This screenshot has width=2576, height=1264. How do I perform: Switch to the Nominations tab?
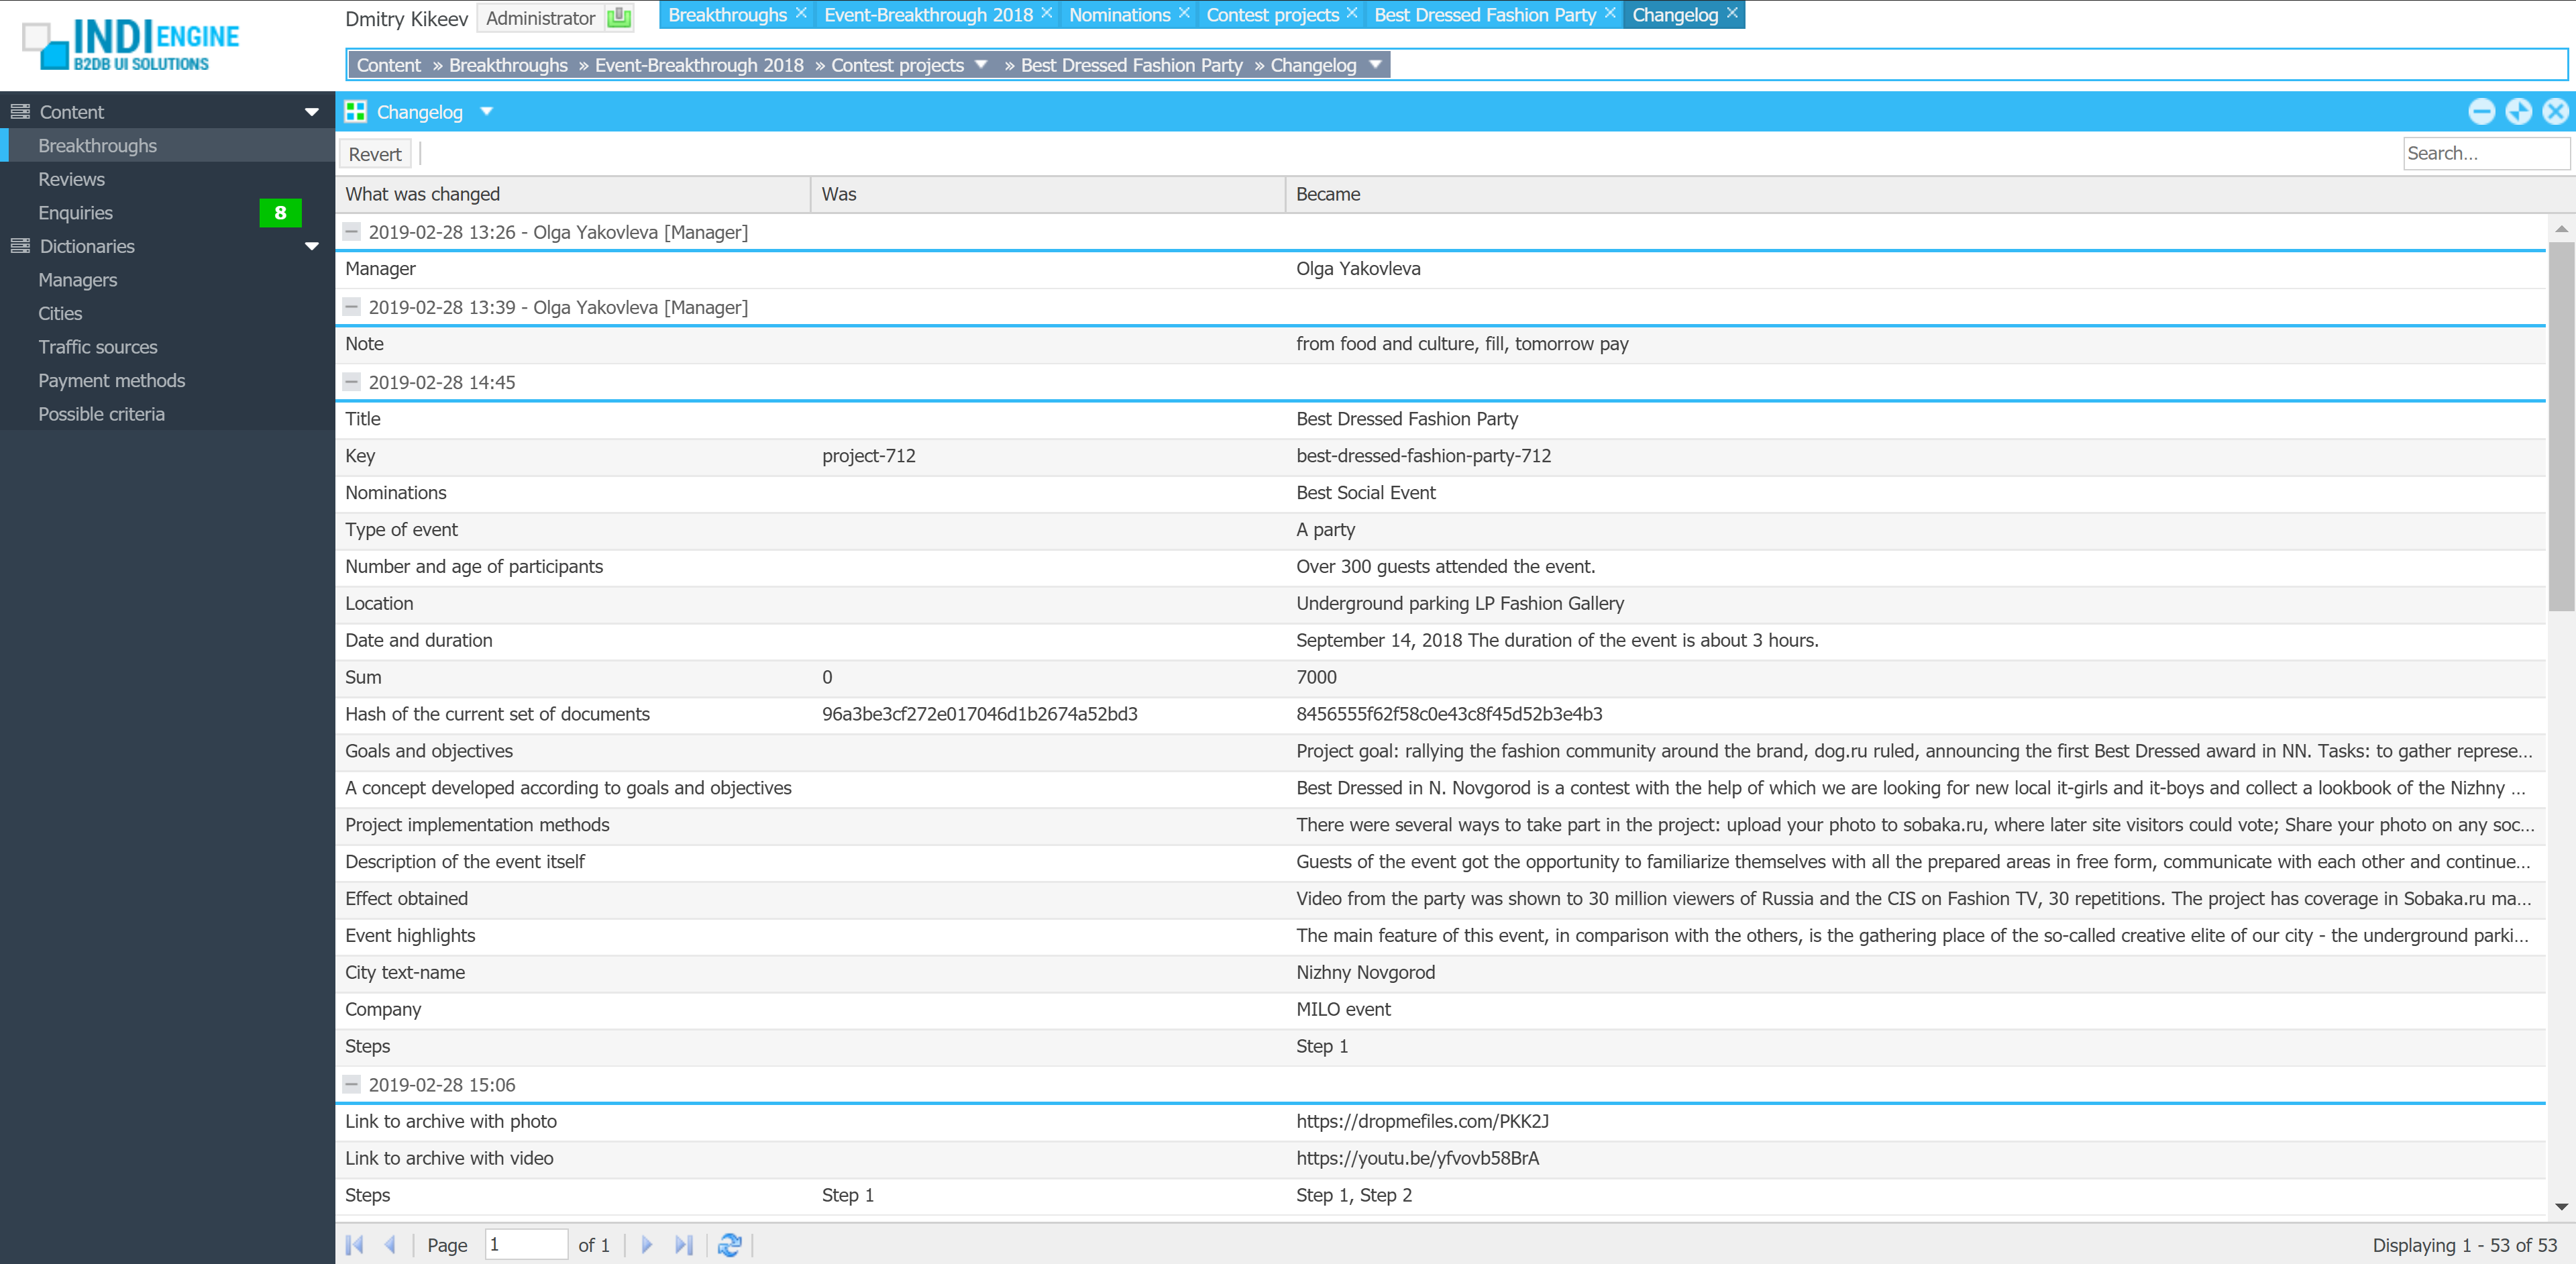pos(1119,15)
